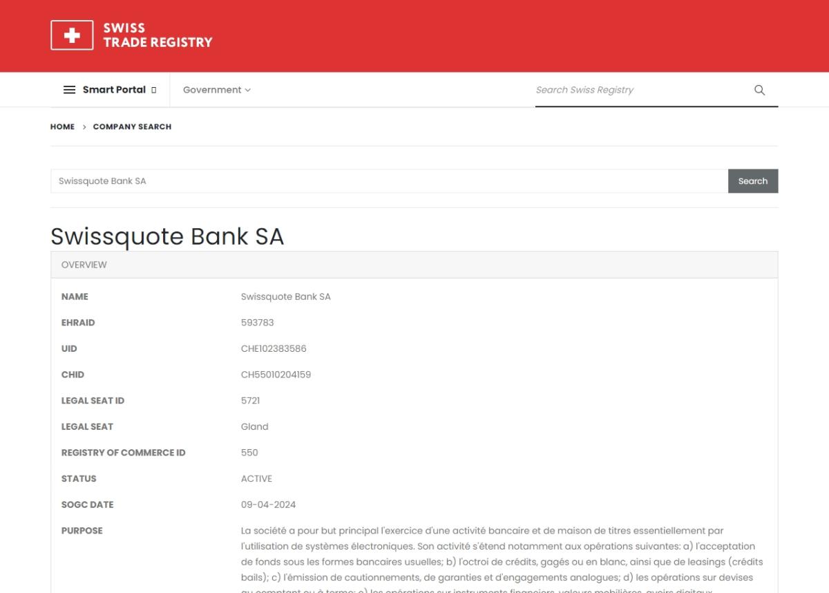Click the Swiss cross flag logo
This screenshot has width=829, height=593.
pyautogui.click(x=72, y=35)
